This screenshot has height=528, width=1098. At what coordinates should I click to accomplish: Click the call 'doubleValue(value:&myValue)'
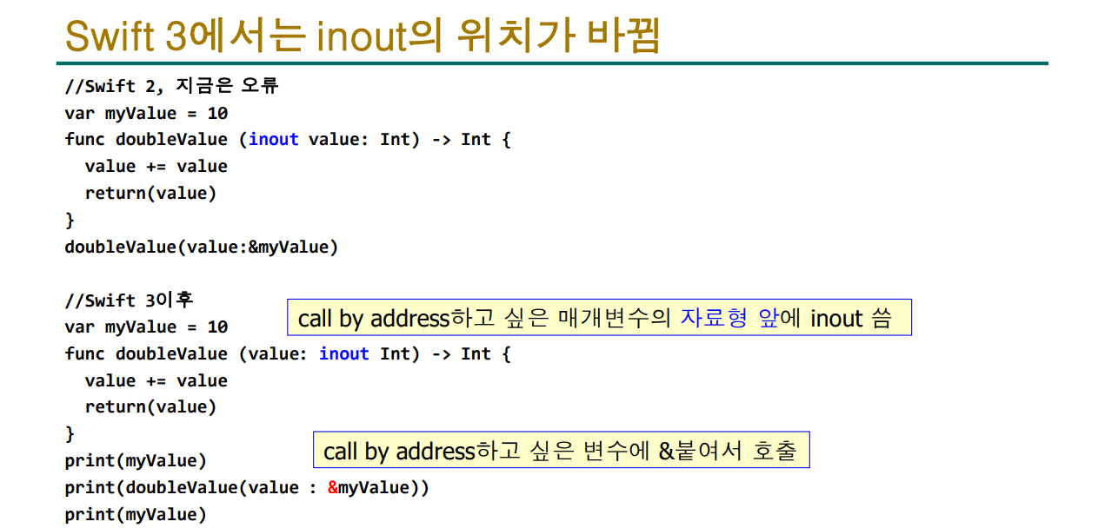(201, 247)
